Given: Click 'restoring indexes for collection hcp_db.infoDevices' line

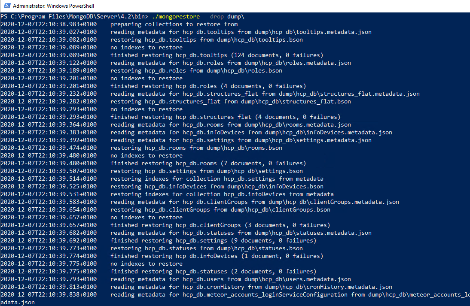Looking at the screenshot, I should [222, 194].
